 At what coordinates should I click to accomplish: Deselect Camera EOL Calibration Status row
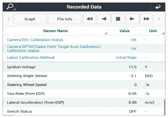point(84,40)
